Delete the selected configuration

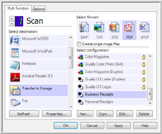(144, 114)
